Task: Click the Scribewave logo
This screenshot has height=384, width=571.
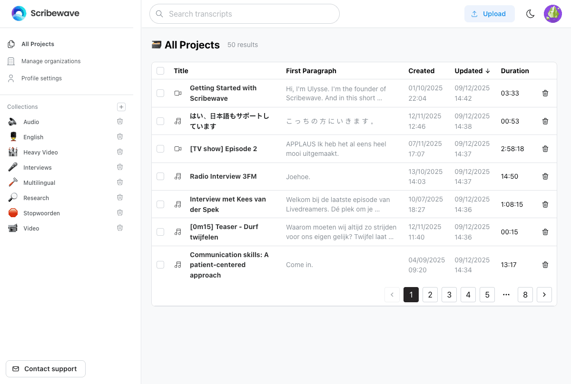Action: pyautogui.click(x=45, y=13)
